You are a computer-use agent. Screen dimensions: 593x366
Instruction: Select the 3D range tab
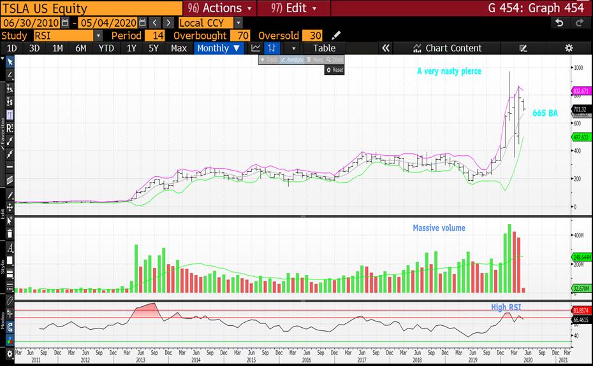[34, 48]
